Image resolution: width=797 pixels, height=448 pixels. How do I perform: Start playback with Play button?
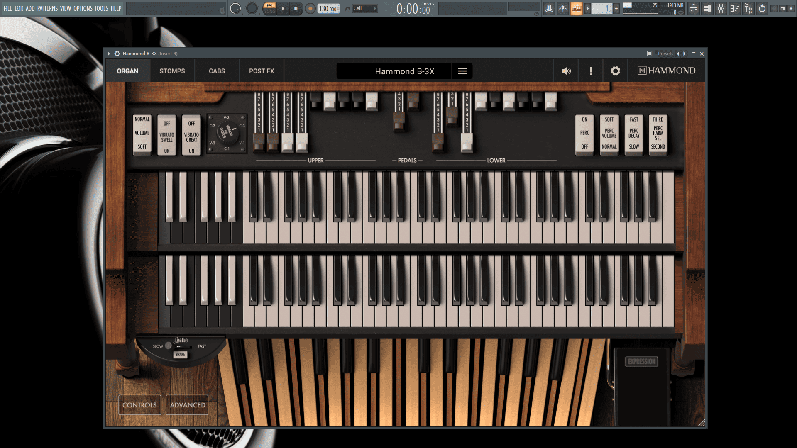pyautogui.click(x=283, y=8)
